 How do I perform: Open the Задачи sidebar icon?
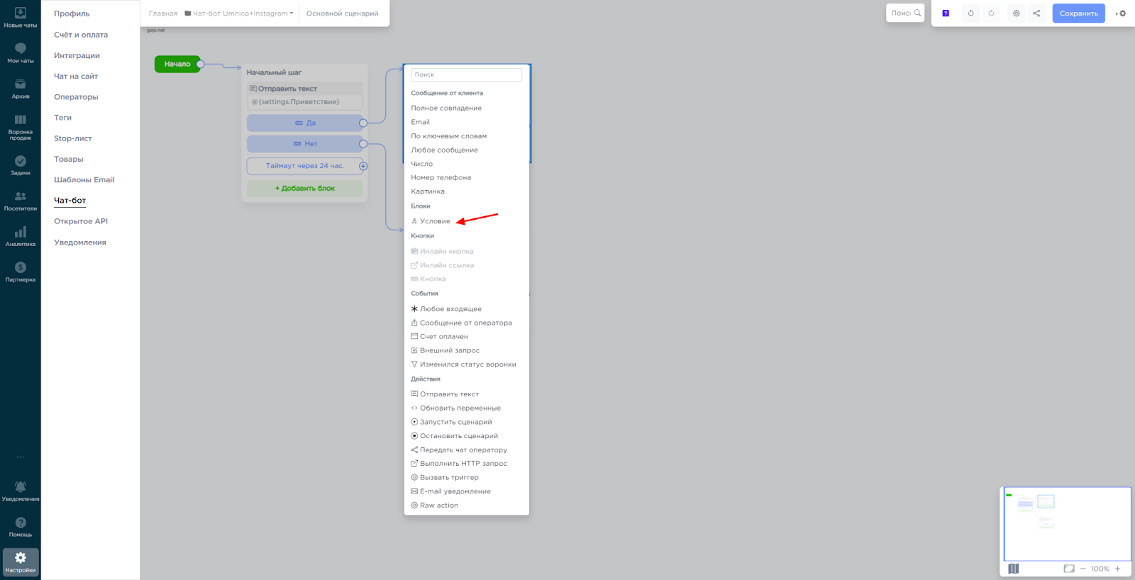click(x=21, y=165)
